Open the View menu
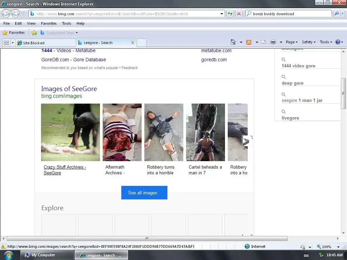Viewport: 347px width, 260px height. [31, 23]
